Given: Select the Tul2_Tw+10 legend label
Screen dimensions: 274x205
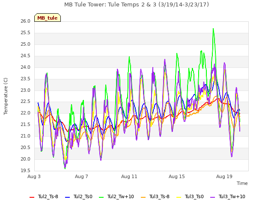Looking at the screenshot, I should 121,196.
